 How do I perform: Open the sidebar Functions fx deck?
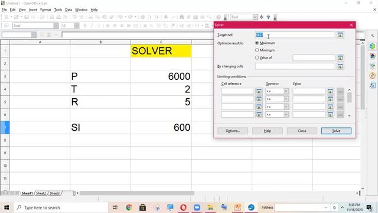pos(373,85)
